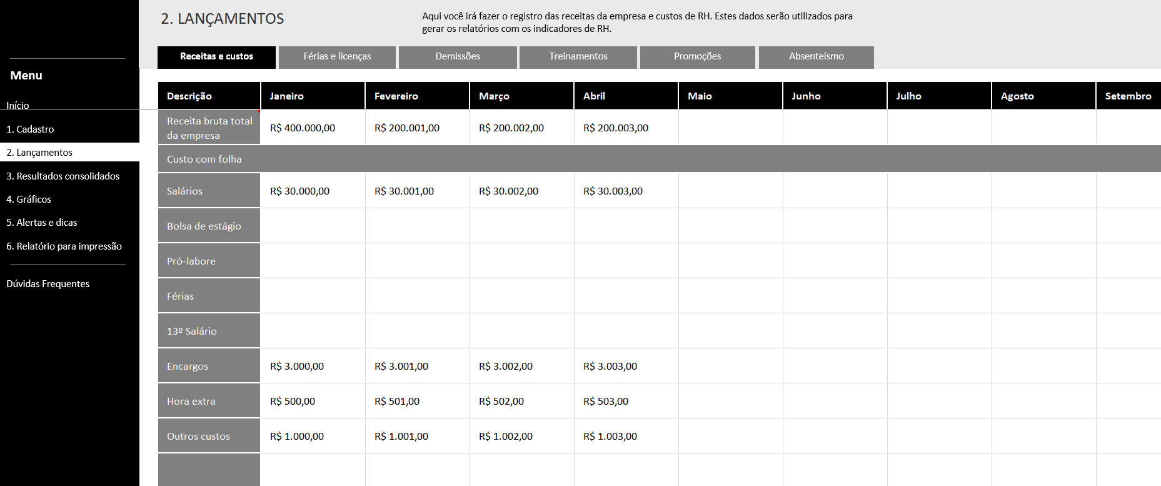Navigate to 3. Resultados consolidados
The width and height of the screenshot is (1161, 486).
tap(63, 176)
